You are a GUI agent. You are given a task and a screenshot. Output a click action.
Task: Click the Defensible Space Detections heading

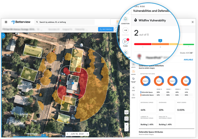[x=151, y=65]
